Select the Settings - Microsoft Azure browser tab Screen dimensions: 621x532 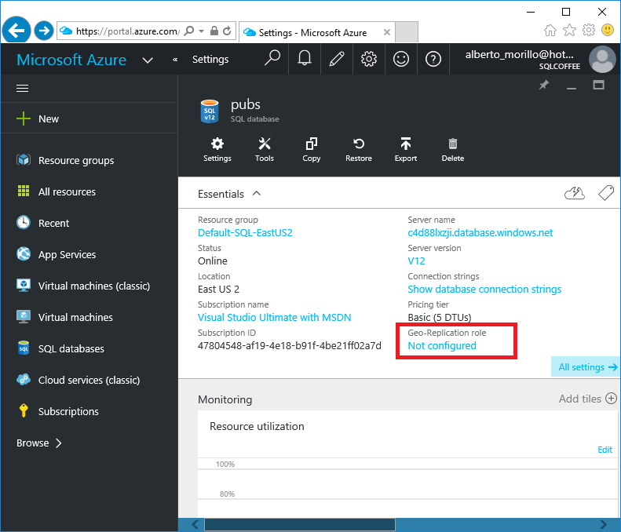coord(313,32)
